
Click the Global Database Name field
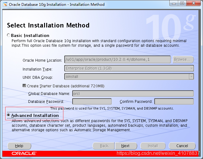pos(133,93)
